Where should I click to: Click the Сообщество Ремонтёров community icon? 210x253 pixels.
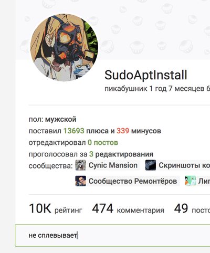coord(80,181)
